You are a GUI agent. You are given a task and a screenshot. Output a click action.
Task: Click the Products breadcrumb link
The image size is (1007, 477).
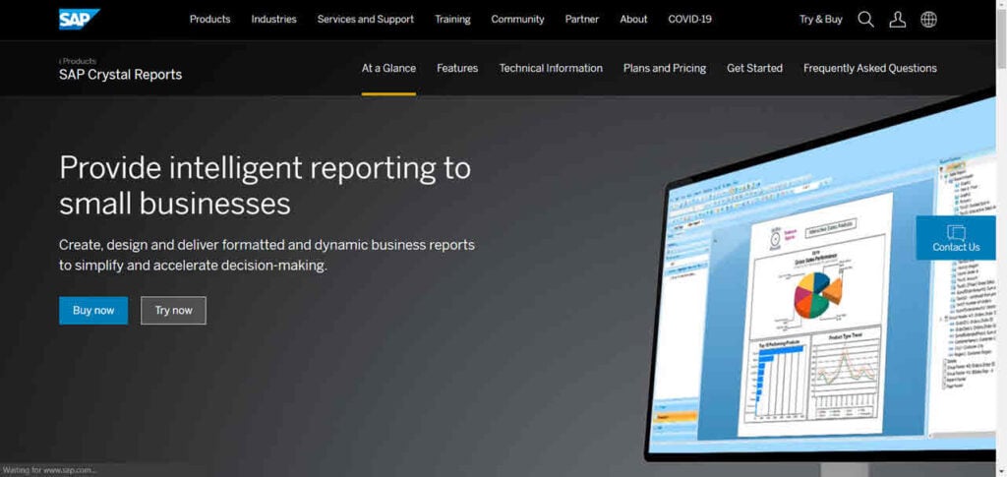79,61
